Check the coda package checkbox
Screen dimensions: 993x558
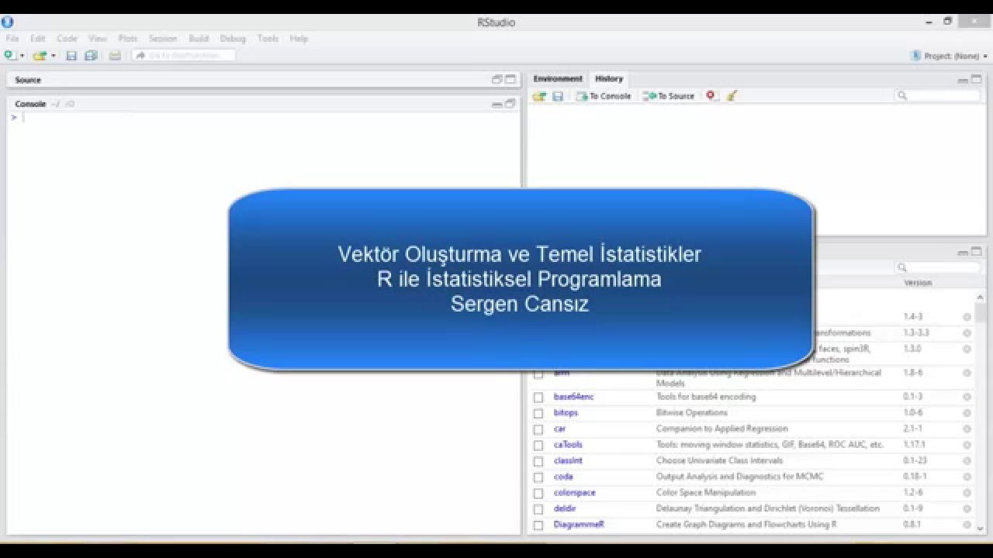[x=538, y=477]
